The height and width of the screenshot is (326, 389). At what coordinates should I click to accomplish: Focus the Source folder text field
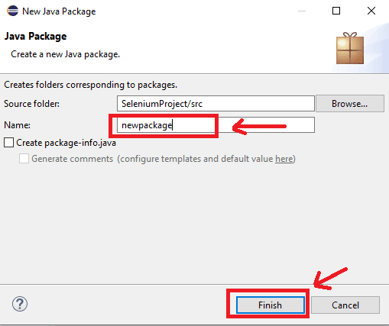tap(216, 104)
